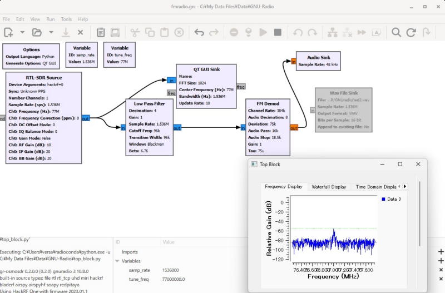Viewport: 445px width, 293px height.
Task: Kill the running flowgraph with stop icon
Action: [x=278, y=32]
